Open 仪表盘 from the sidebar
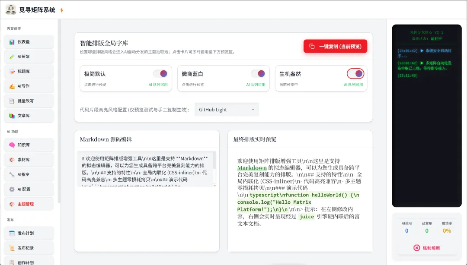The image size is (467, 265). coord(29,42)
